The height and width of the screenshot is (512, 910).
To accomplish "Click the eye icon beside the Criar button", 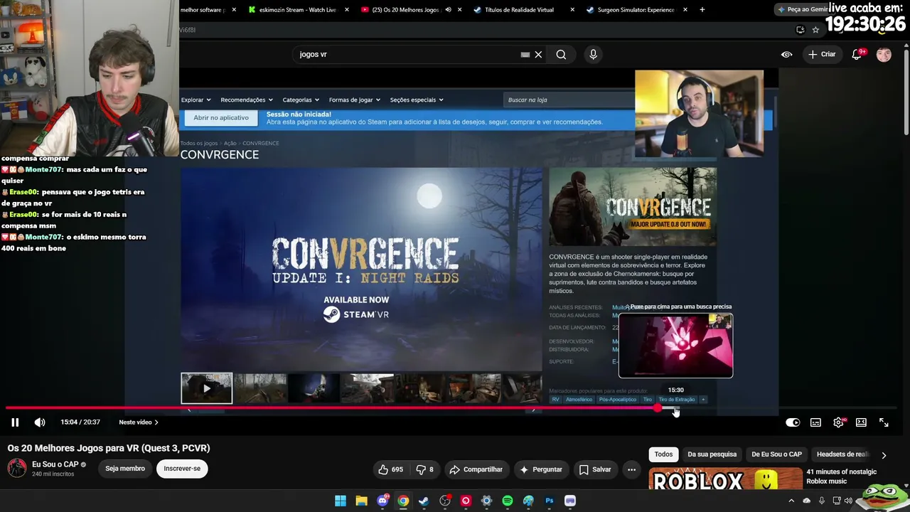I will click(x=786, y=54).
